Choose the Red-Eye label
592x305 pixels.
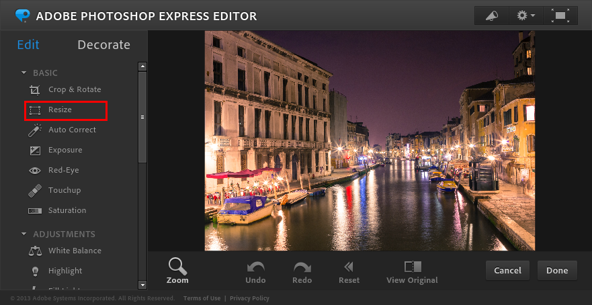pyautogui.click(x=63, y=170)
